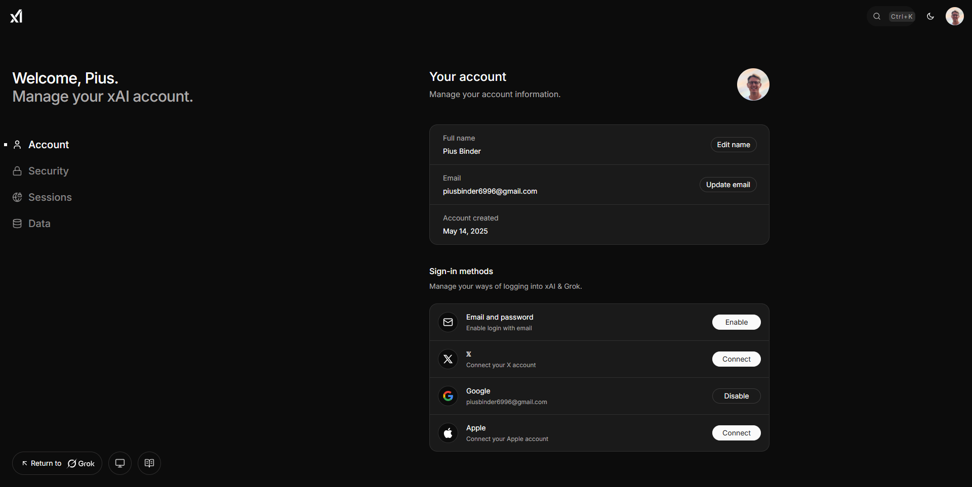Image resolution: width=972 pixels, height=487 pixels.
Task: Click the xAI logo in top-left corner
Action: [16, 16]
